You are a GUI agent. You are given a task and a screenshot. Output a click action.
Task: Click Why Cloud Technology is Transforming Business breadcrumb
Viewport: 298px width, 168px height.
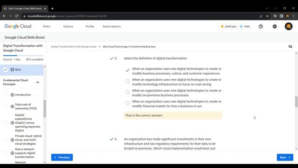tap(129, 47)
